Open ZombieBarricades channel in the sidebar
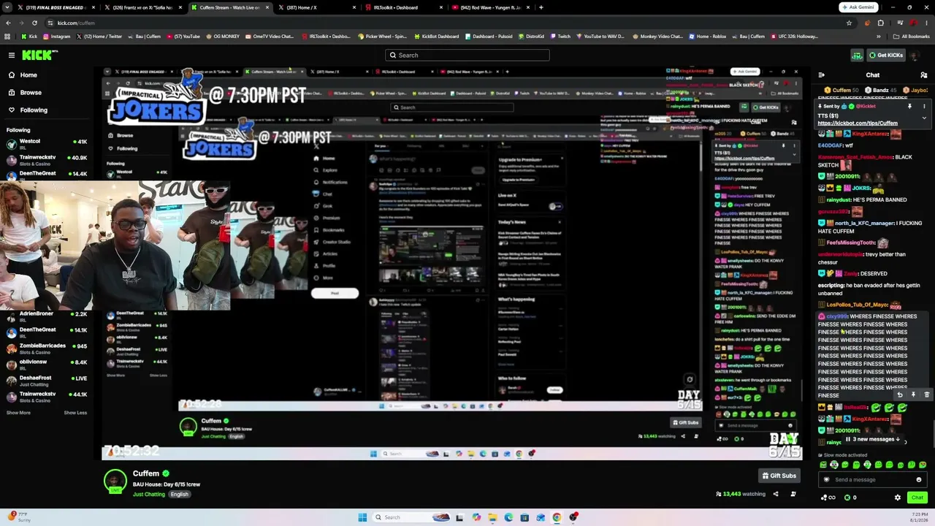 click(47, 348)
